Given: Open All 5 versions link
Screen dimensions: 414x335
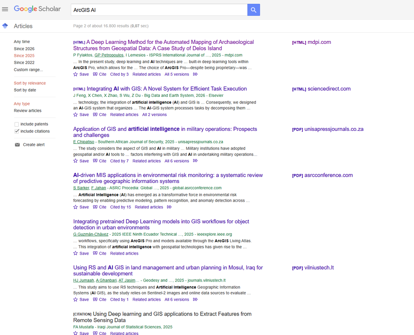Looking at the screenshot, I should click(x=177, y=74).
